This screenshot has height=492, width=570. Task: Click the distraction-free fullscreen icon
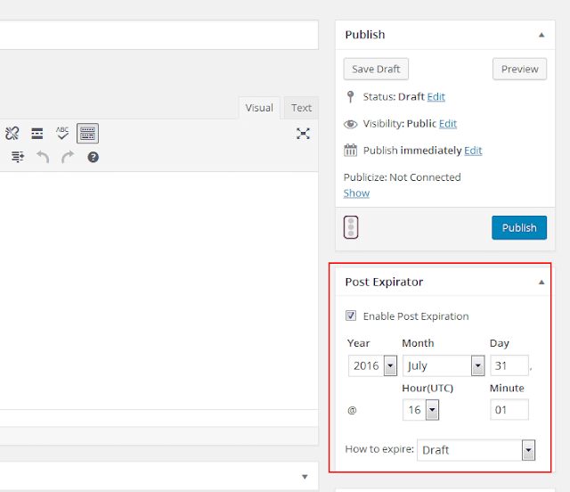tap(303, 134)
